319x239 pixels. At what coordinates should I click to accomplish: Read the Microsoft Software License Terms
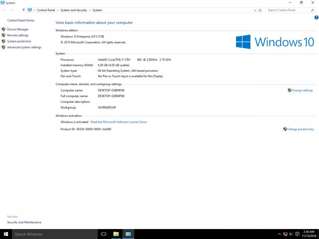point(119,122)
